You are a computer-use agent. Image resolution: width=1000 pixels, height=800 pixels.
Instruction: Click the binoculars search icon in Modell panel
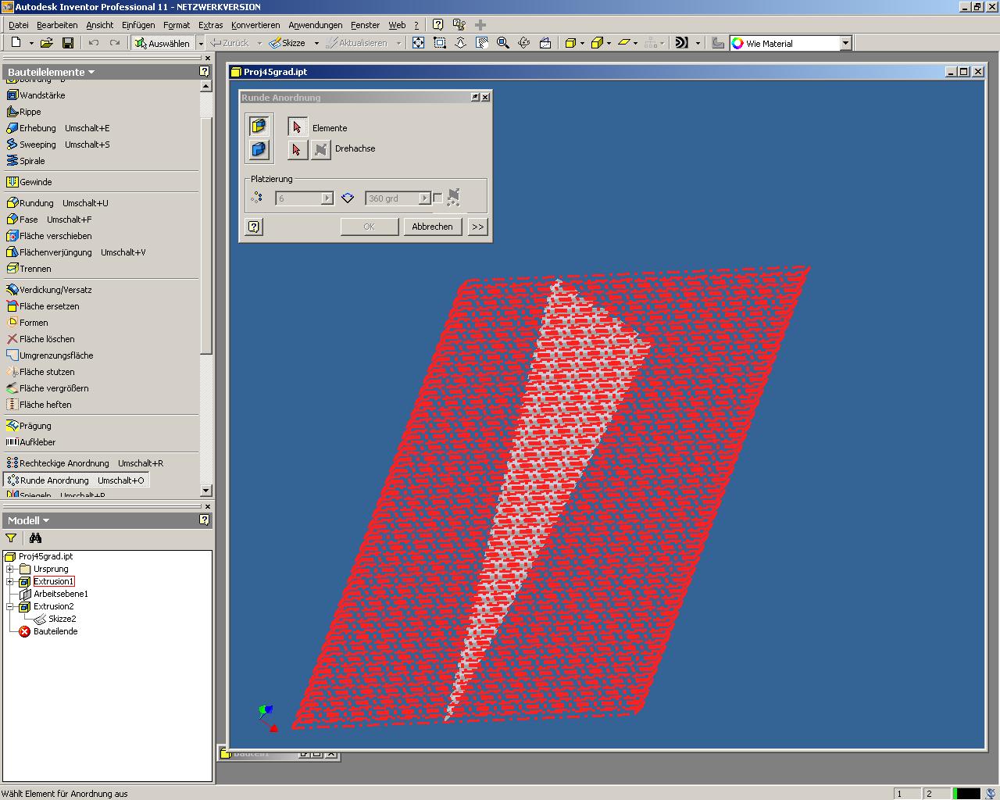coord(35,537)
